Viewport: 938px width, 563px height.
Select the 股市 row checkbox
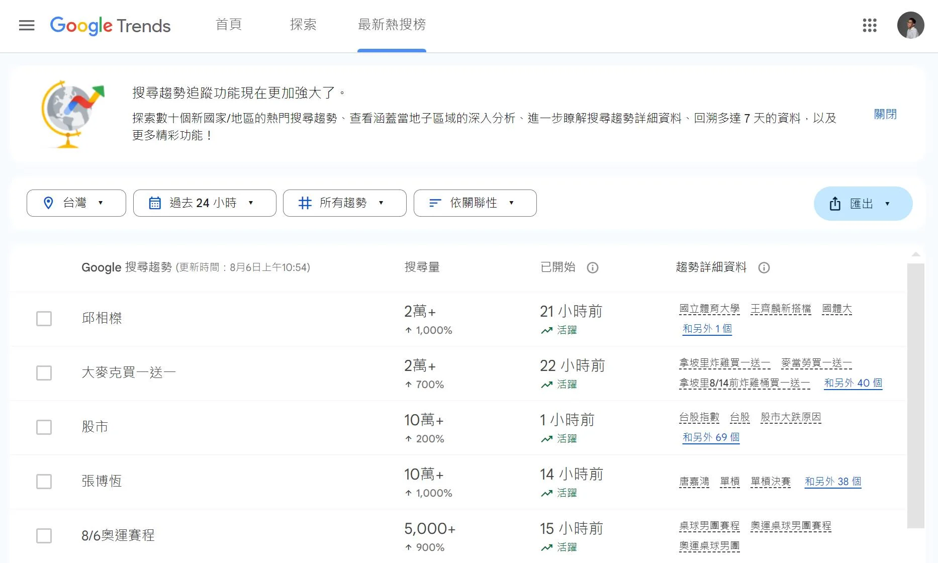tap(44, 427)
